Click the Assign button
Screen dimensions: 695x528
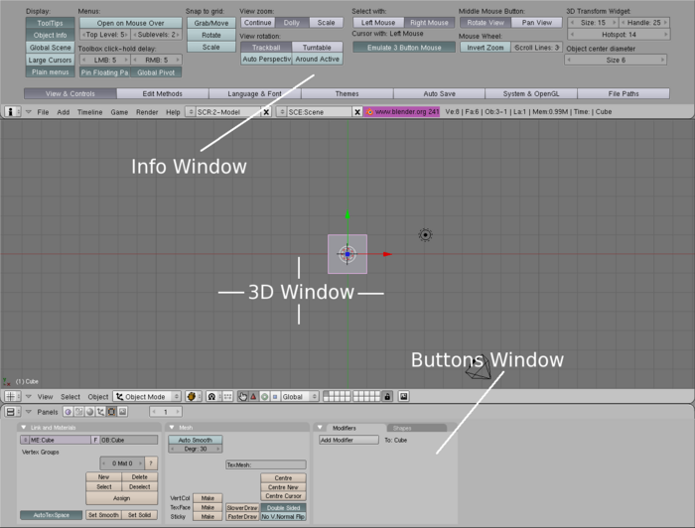point(121,498)
